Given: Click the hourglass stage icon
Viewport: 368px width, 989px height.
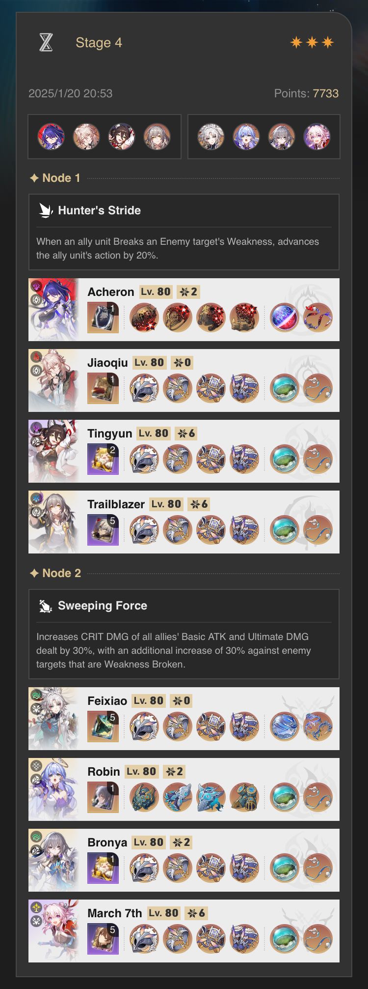Looking at the screenshot, I should (46, 43).
